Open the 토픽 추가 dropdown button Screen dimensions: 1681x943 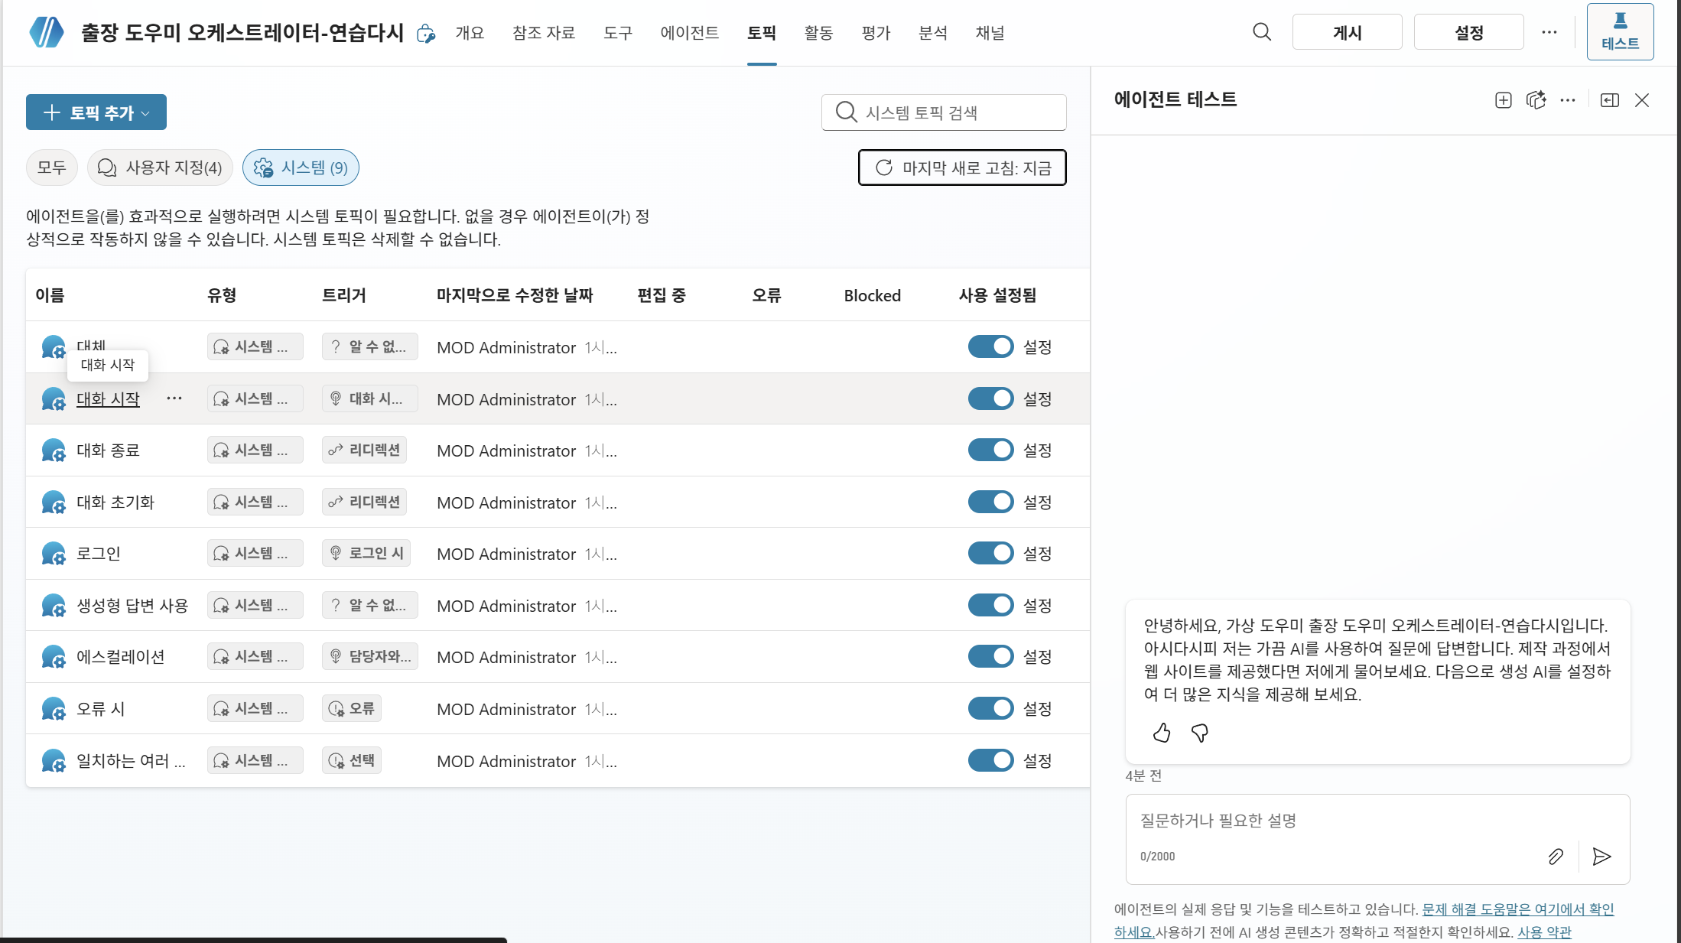(x=96, y=112)
